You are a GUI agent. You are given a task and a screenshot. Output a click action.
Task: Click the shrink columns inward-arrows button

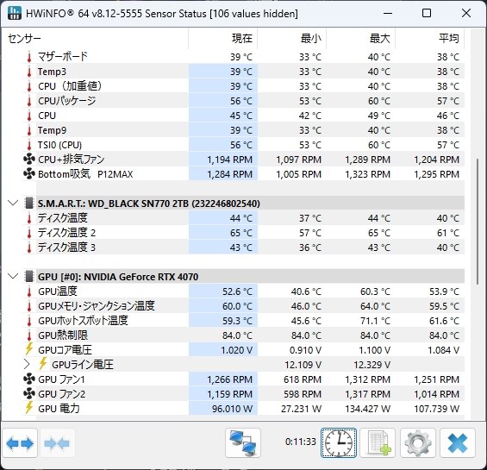click(x=57, y=443)
